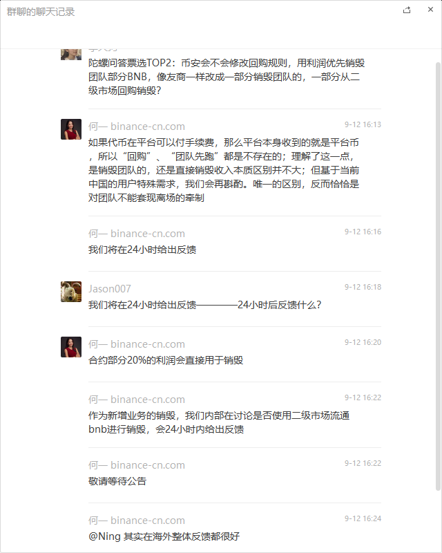This screenshot has height=553, width=442.
Task: Click the red-dress avatar at 16:20 message
Action: 71,347
